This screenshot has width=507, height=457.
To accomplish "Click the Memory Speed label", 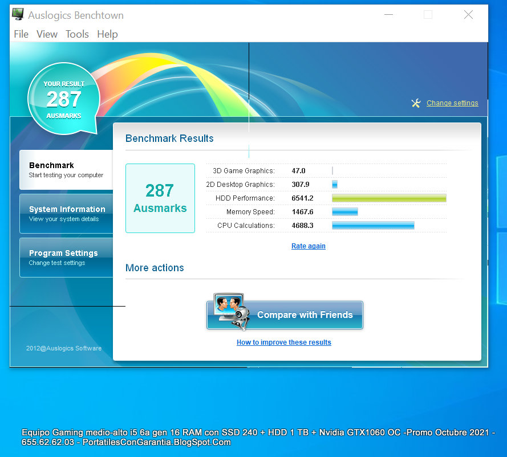I will coord(250,212).
